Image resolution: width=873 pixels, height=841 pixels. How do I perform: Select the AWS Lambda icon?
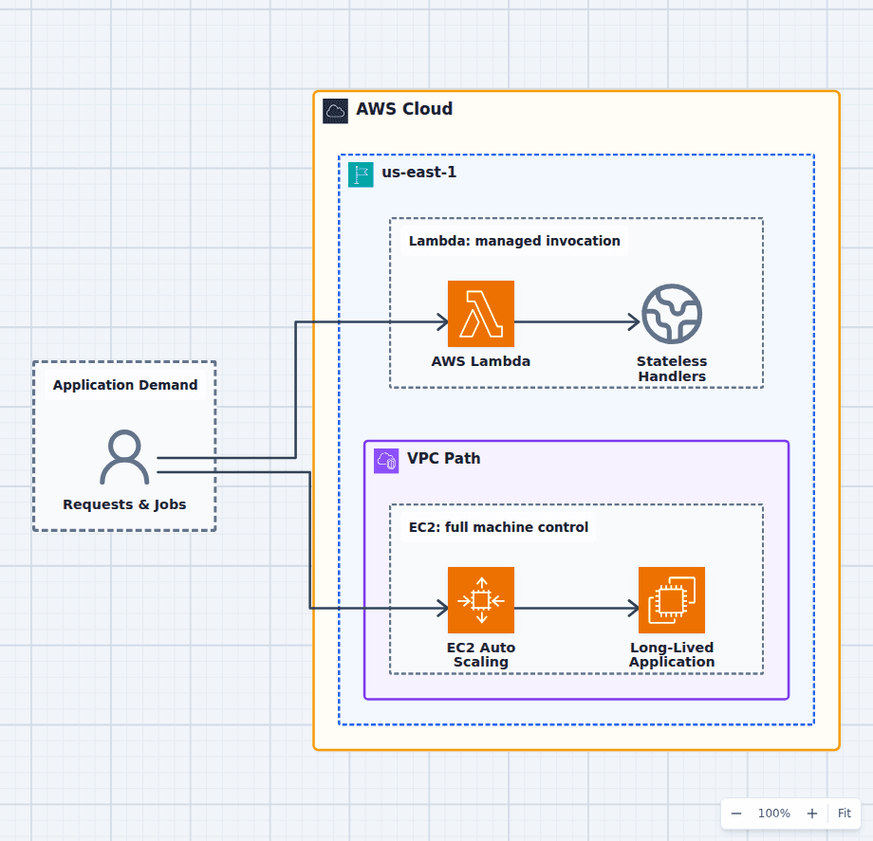click(x=481, y=314)
